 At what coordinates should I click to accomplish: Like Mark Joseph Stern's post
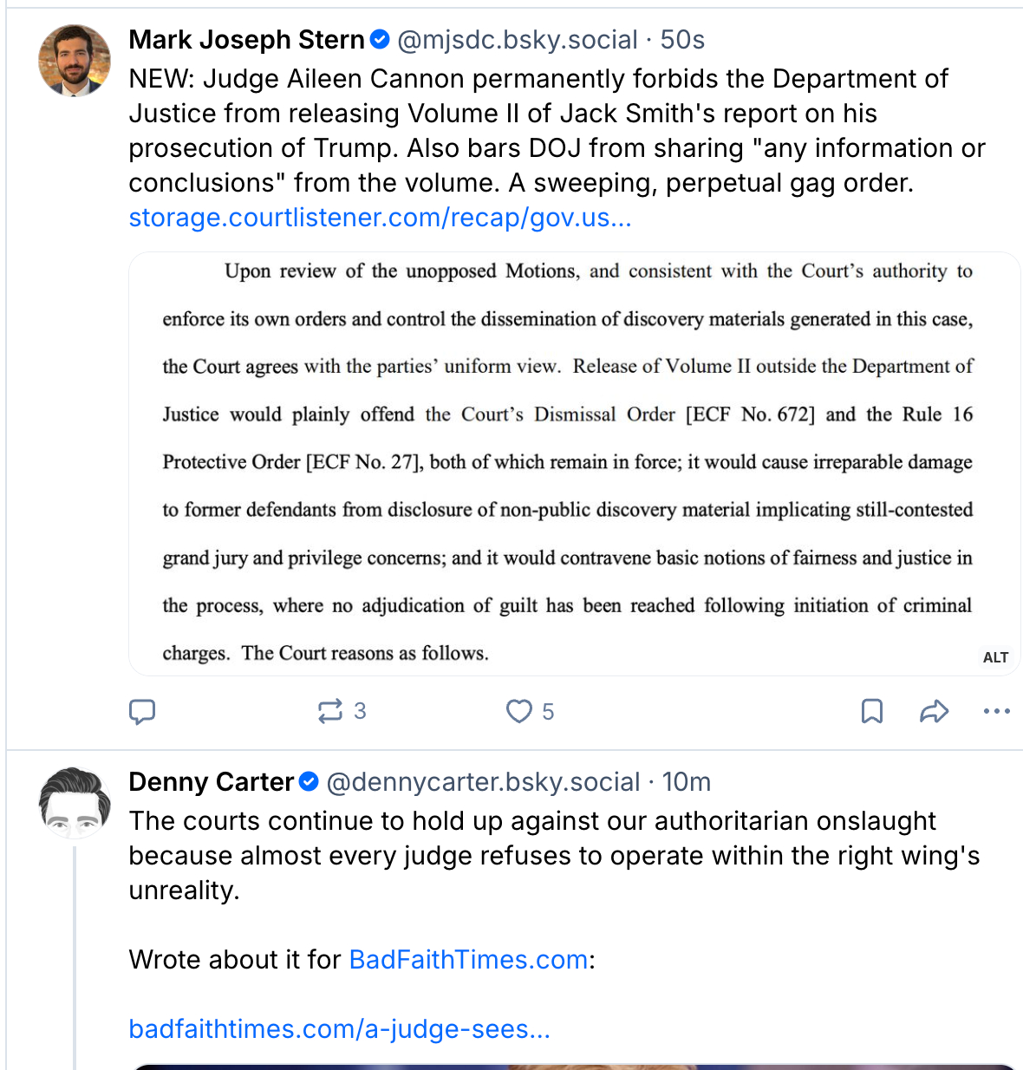point(519,712)
